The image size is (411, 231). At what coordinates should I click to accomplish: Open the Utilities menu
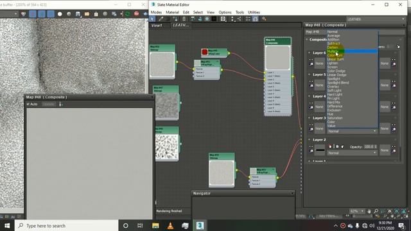click(x=254, y=12)
